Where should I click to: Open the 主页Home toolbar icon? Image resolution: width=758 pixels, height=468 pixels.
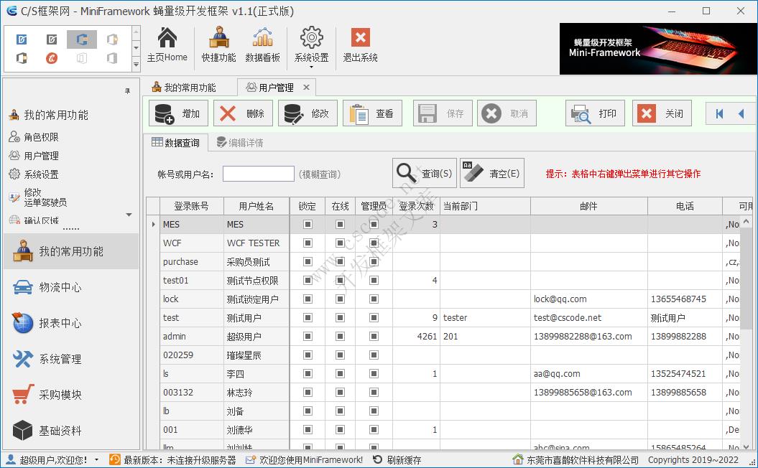coord(167,45)
